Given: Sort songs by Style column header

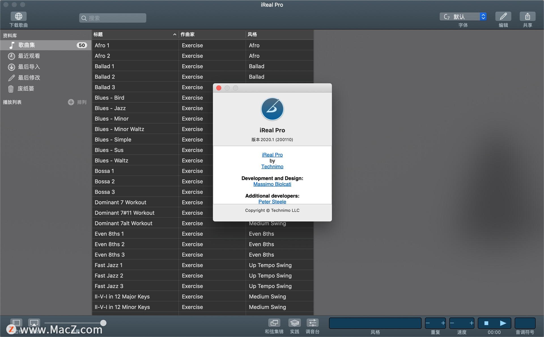Looking at the screenshot, I should tap(279, 34).
